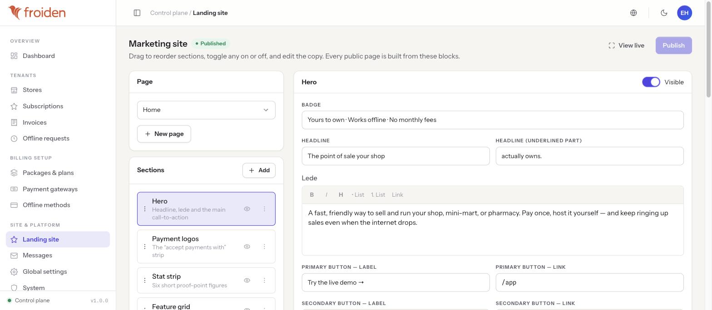This screenshot has width=712, height=310.
Task: Click the froiden logo
Action: coord(37,13)
